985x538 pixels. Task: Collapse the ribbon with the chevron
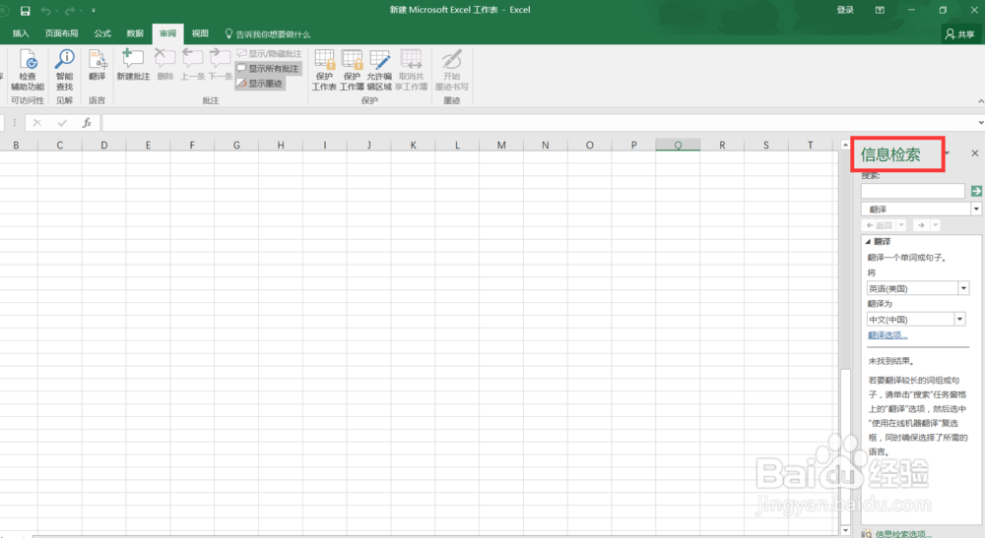(981, 101)
